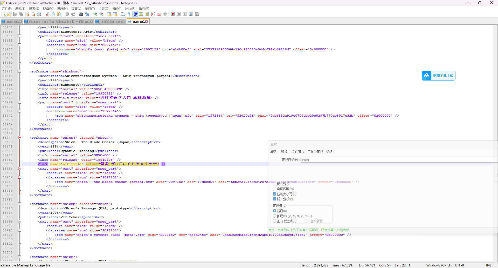Create a new file via toolbar
Screen dimensions: 498x268
point(3,14)
